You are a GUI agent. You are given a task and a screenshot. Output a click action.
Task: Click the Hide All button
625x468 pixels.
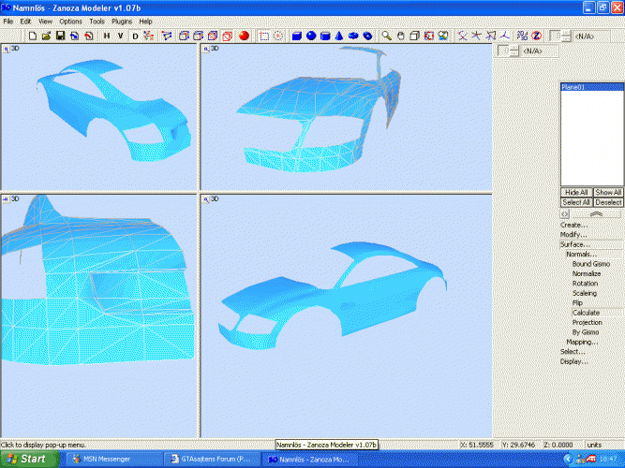click(575, 192)
